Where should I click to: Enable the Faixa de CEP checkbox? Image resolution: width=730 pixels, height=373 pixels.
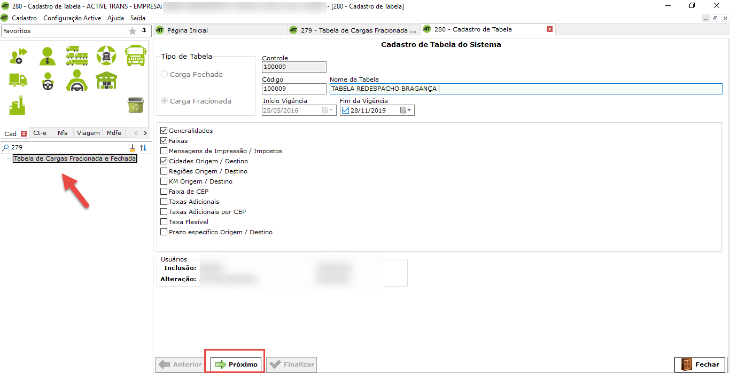click(164, 192)
